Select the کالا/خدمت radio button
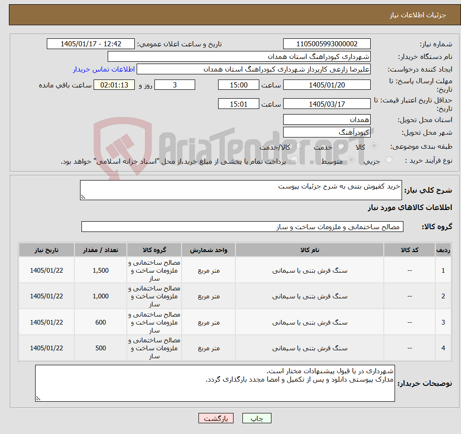 pos(299,146)
